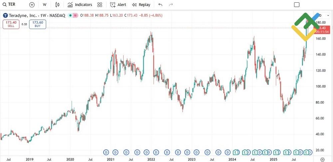Click the green market status dot
Image resolution: width=333 pixels, height=162 pixels.
click(x=70, y=16)
